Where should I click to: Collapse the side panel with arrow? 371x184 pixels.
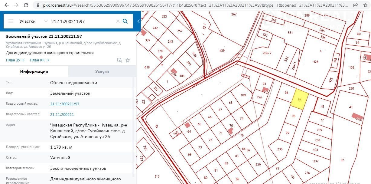[x=138, y=21]
